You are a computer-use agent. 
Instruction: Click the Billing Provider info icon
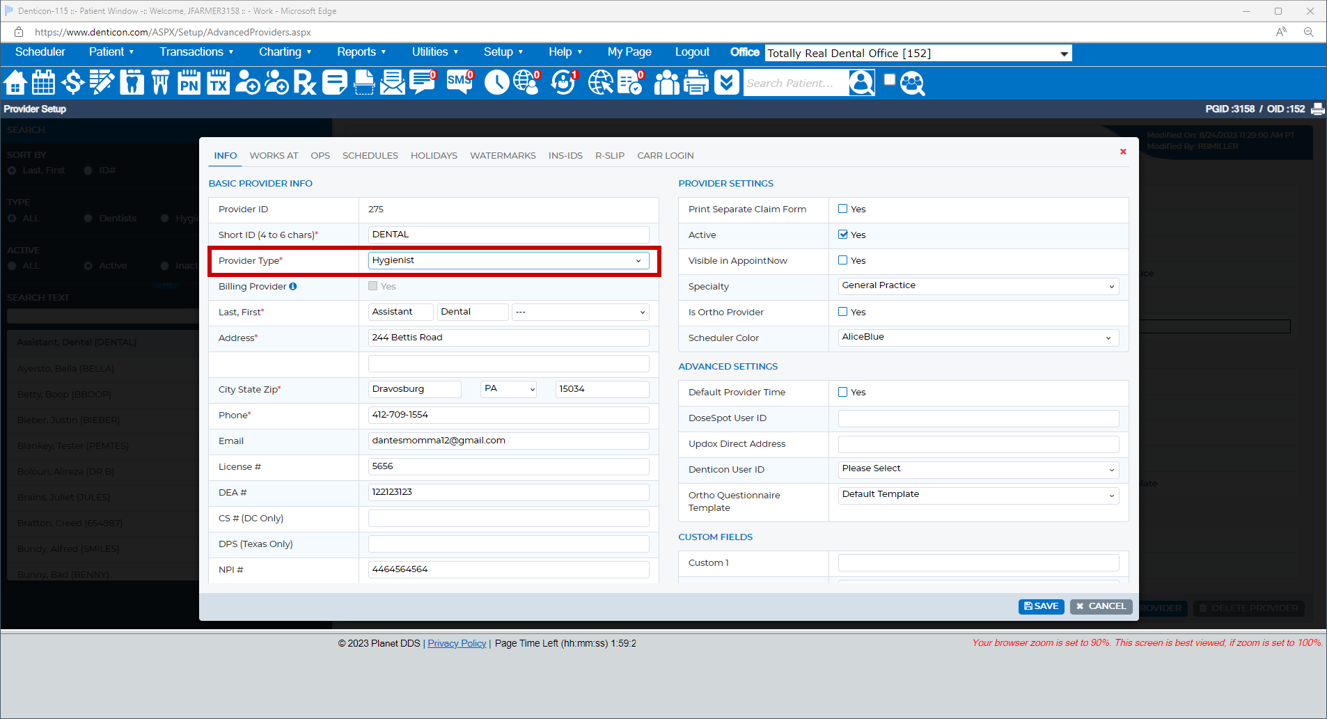pos(293,286)
